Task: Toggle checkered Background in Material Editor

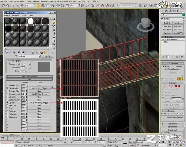Action: [x=54, y=26]
